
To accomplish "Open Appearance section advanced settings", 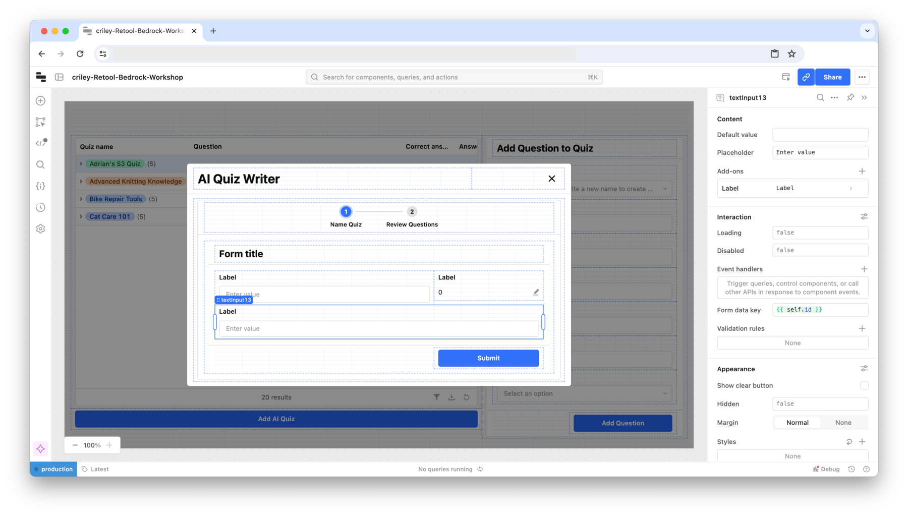I will (x=864, y=369).
